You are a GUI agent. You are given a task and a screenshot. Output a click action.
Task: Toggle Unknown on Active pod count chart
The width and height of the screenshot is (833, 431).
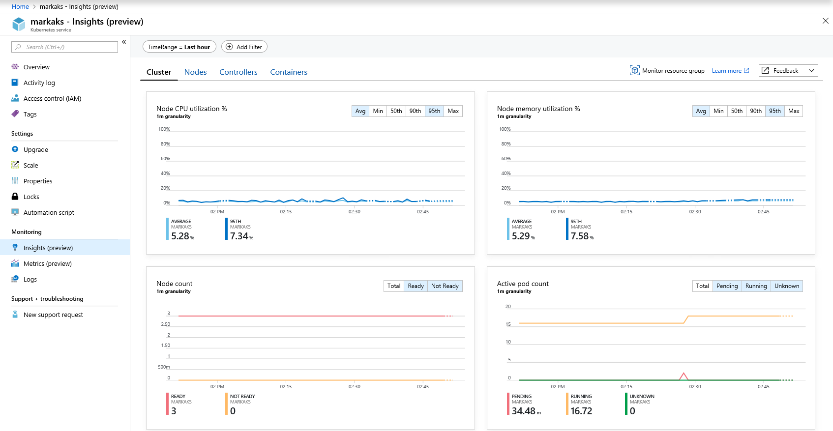787,286
